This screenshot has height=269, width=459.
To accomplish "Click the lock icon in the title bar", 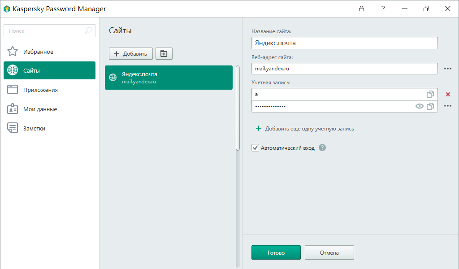I will [x=361, y=9].
